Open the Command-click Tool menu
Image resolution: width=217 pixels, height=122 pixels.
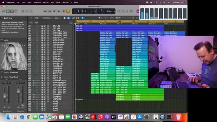106,18
